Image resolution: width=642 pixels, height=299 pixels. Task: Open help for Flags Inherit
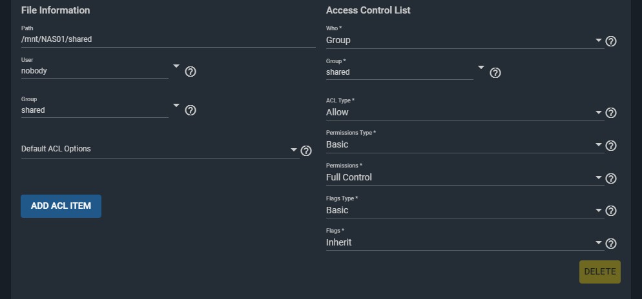pyautogui.click(x=611, y=244)
